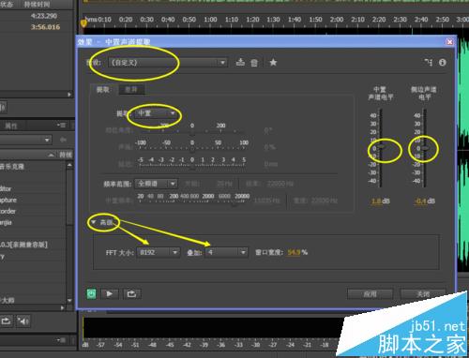Select duration value 3:56.016 in files panel
Screen dimensions: 469x358
[x=45, y=27]
